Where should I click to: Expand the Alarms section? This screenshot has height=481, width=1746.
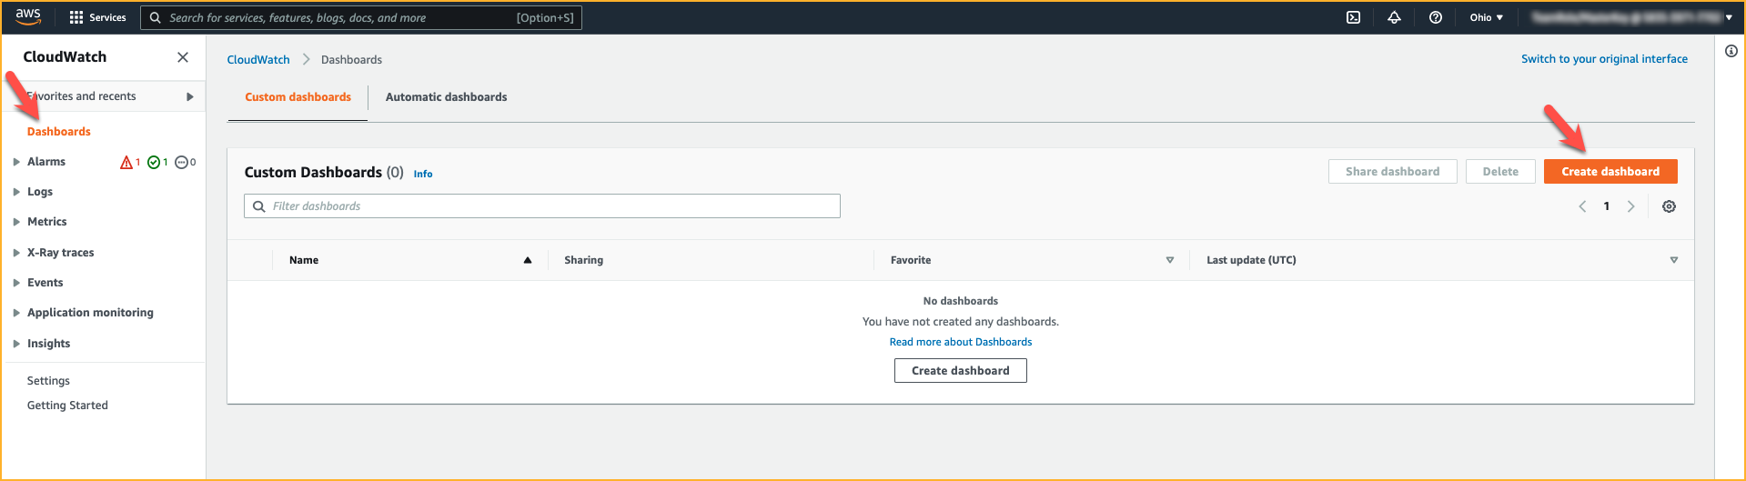[x=16, y=162]
